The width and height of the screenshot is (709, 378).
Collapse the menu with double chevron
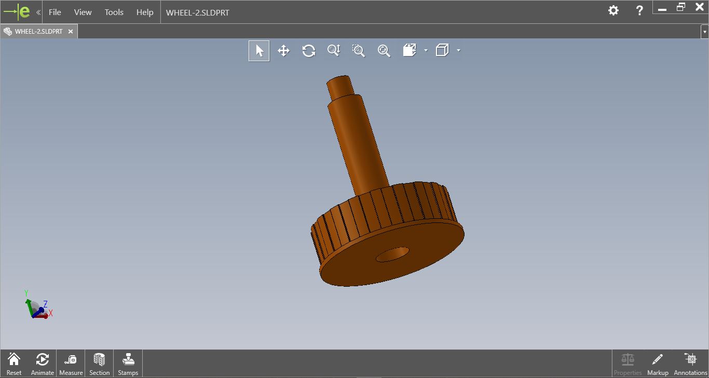pos(38,12)
